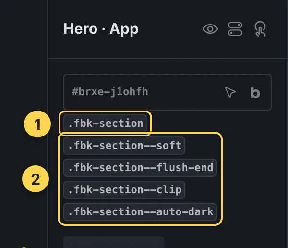This screenshot has width=288, height=248.
Task: Click the word 'App' in the heading
Action: click(124, 29)
